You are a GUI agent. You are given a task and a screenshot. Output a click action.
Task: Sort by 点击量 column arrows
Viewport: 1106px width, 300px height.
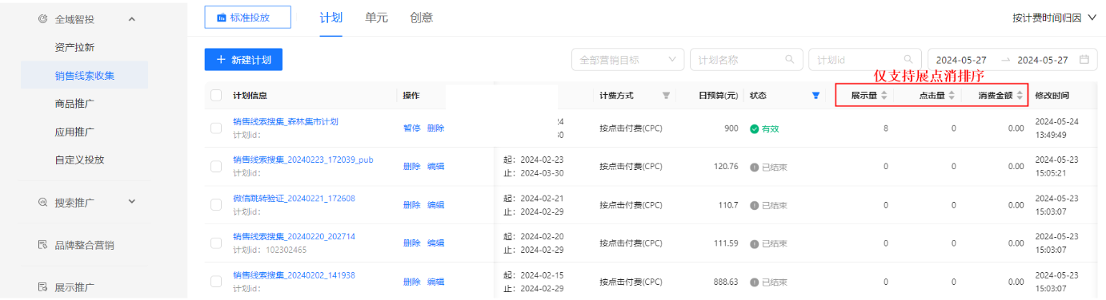(x=952, y=96)
